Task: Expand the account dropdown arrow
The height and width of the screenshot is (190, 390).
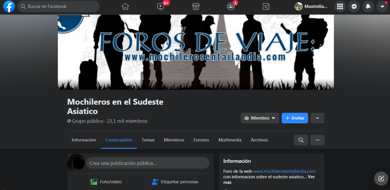Action: [x=382, y=6]
